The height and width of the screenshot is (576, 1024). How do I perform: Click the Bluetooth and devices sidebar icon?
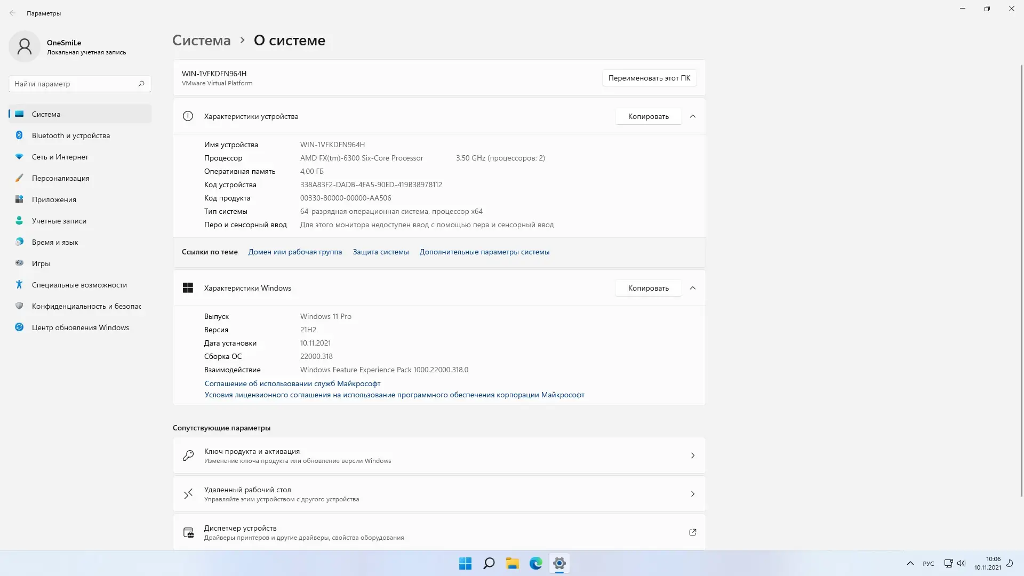(19, 135)
